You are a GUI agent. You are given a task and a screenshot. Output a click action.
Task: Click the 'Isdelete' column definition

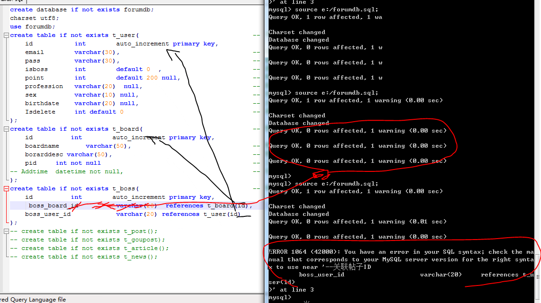(40, 112)
